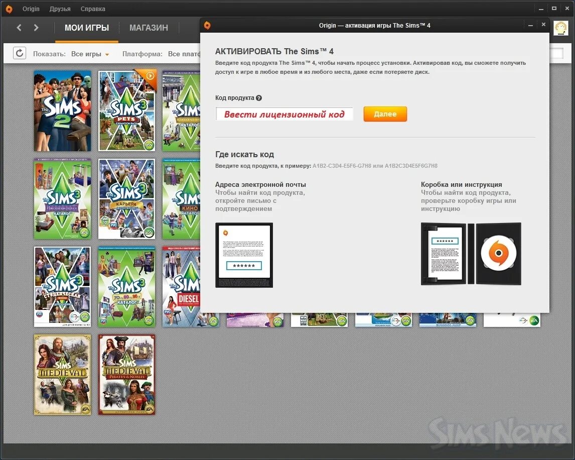Screen dimensions: 575x460
Task: Click the Origin logo in activation dialog title
Action: (x=207, y=25)
